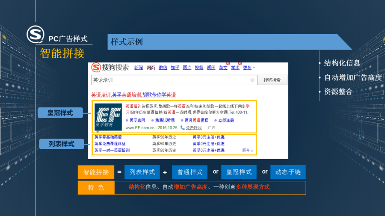Clear the search box with the X icon

coord(252,80)
